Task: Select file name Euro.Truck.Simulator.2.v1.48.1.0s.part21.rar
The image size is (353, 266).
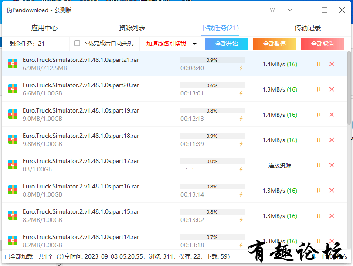Action: point(81,60)
